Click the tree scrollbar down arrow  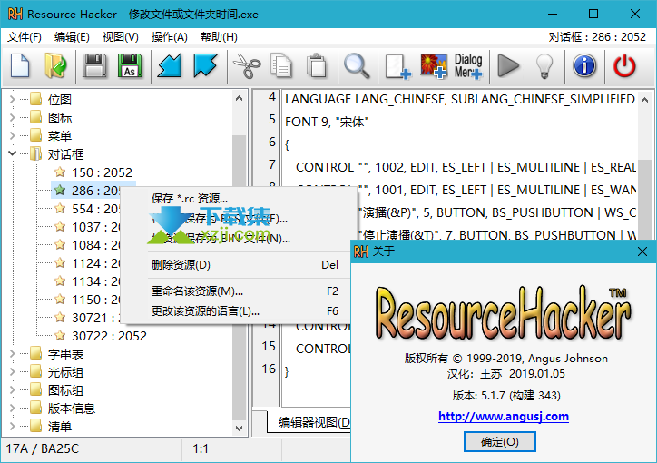click(239, 428)
